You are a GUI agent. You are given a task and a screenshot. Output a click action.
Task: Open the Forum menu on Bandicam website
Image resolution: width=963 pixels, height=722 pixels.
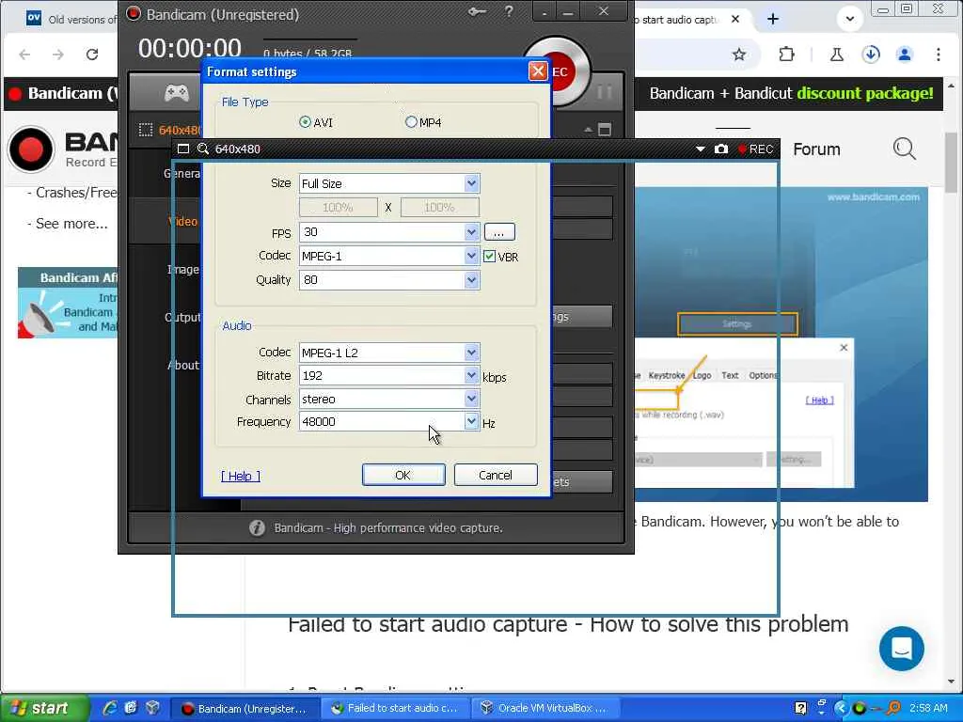pyautogui.click(x=816, y=149)
